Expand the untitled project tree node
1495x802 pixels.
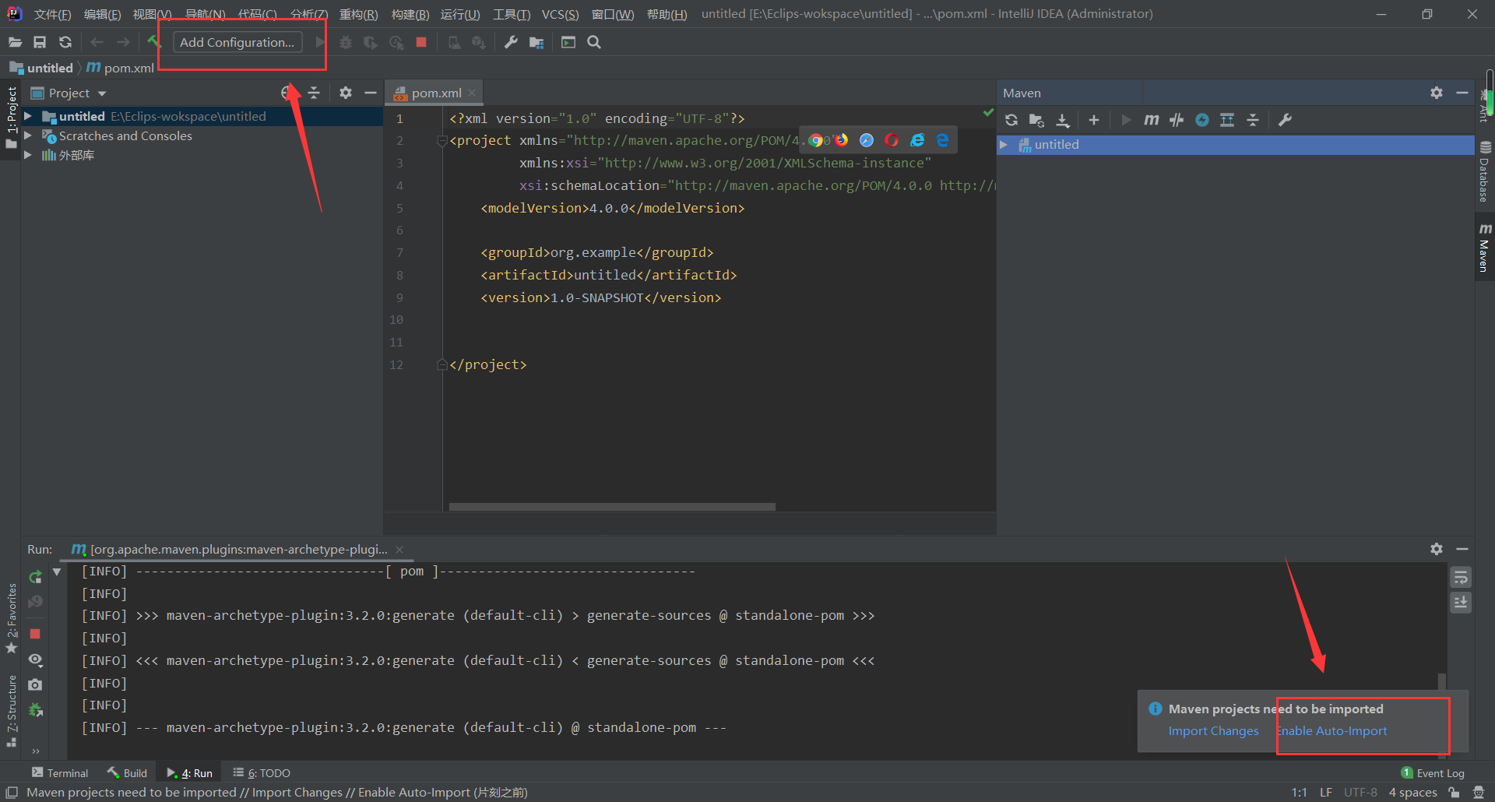[x=28, y=116]
